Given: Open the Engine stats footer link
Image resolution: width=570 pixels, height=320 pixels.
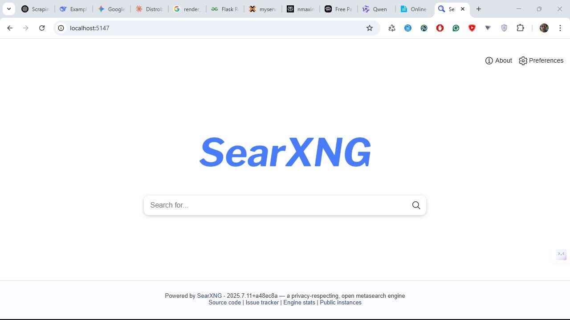Looking at the screenshot, I should click(x=299, y=303).
